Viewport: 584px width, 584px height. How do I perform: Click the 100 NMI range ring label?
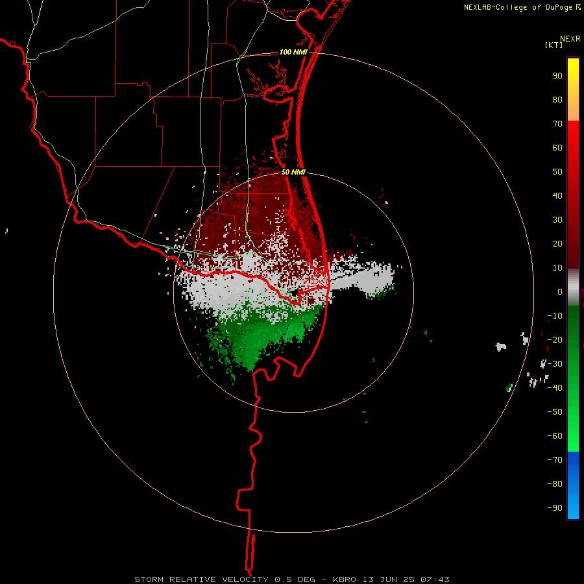pos(293,52)
